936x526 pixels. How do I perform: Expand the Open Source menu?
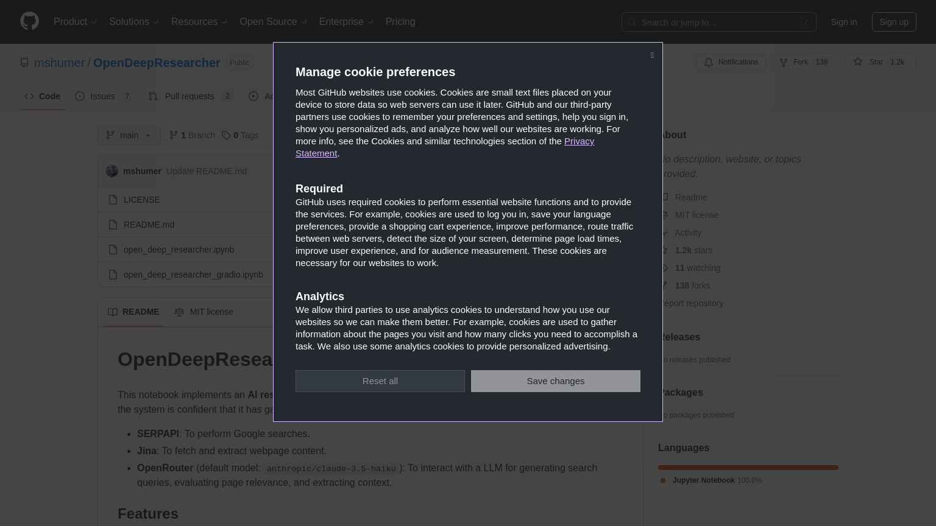tap(273, 22)
